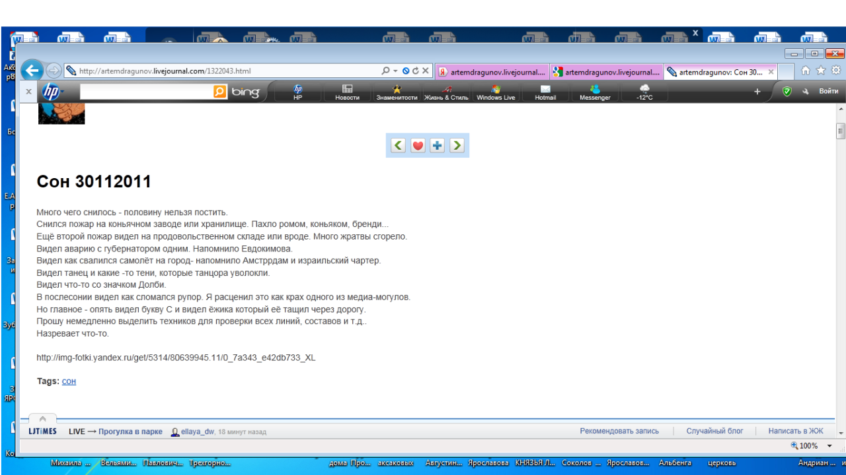Viewport: 846px width, 475px height.
Task: Click the scrollbar down arrow
Action: tap(841, 433)
